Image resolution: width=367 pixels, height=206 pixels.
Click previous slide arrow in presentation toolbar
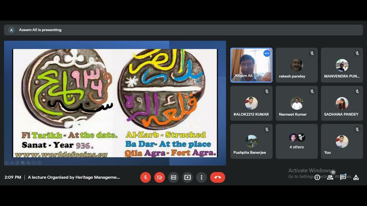pyautogui.click(x=7, y=163)
